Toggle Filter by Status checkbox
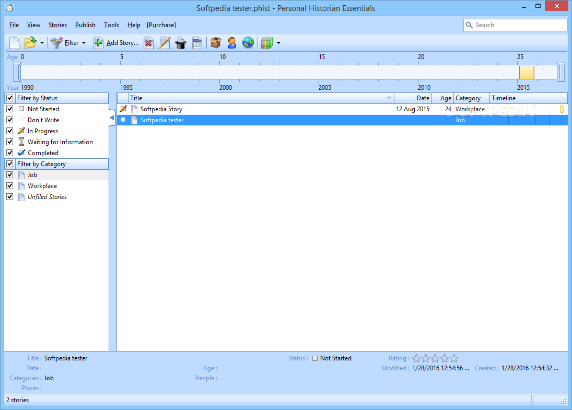 pos(10,98)
